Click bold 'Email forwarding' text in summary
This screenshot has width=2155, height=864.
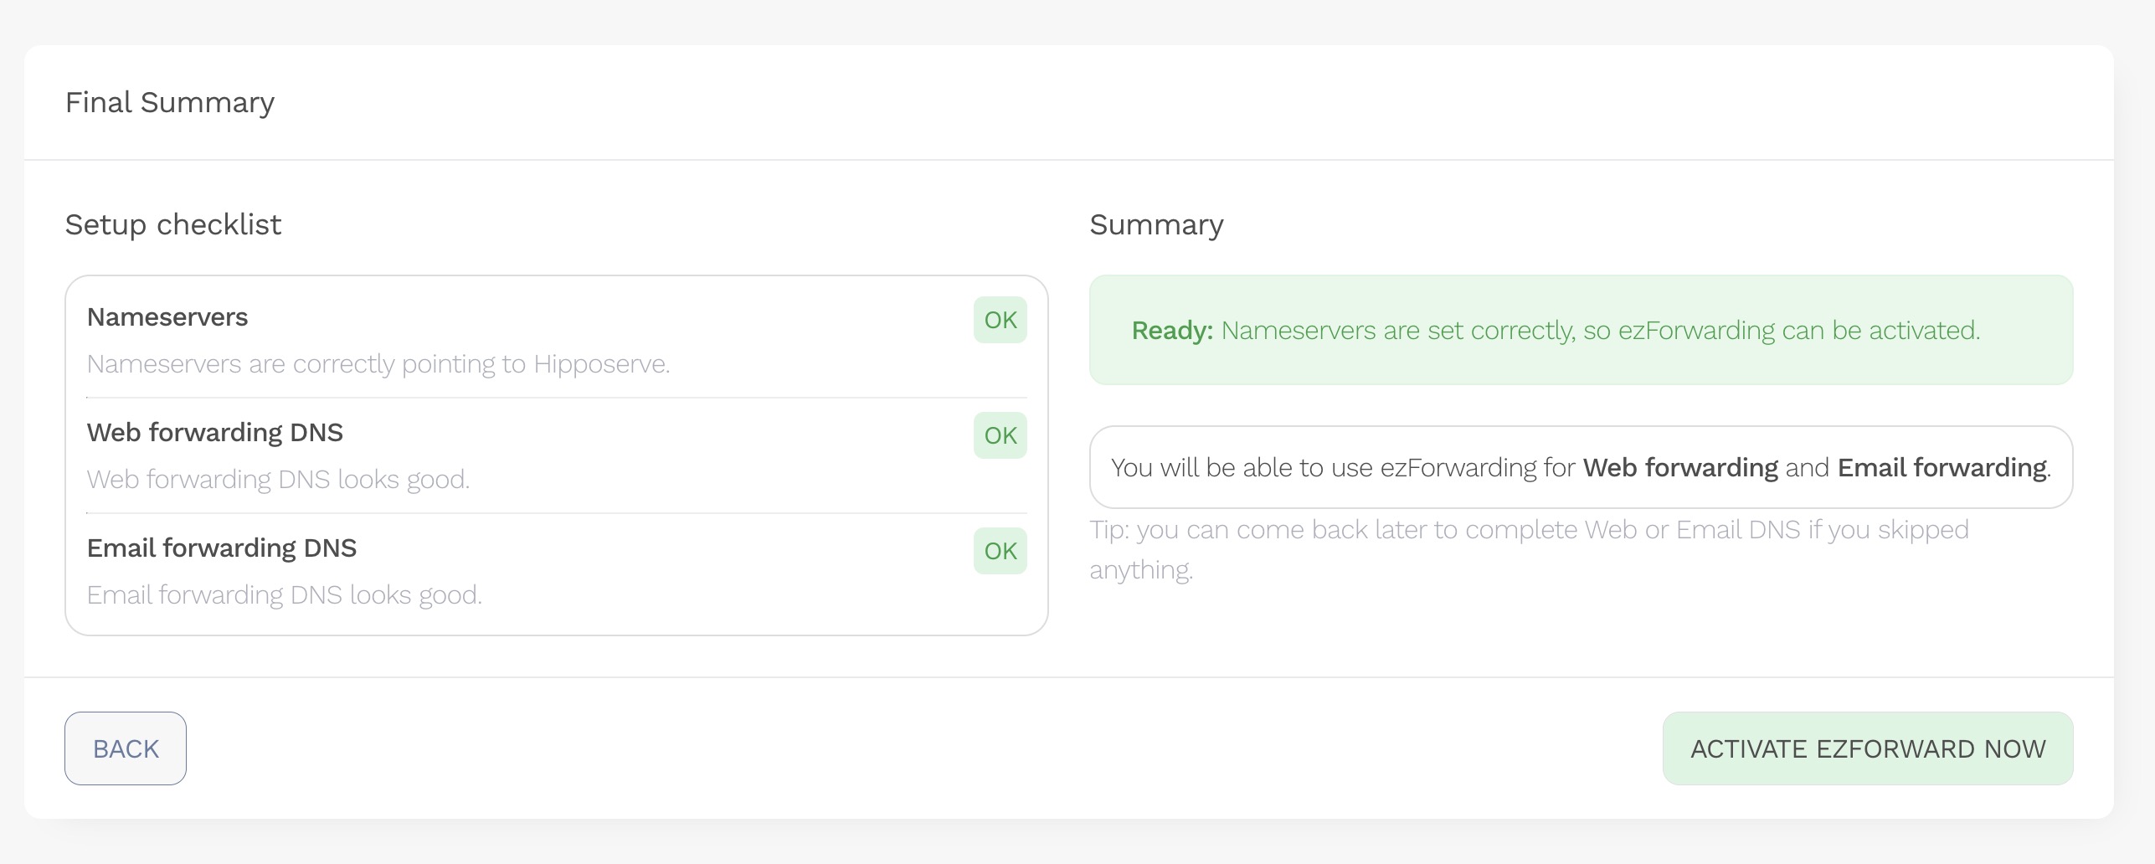coord(1942,467)
